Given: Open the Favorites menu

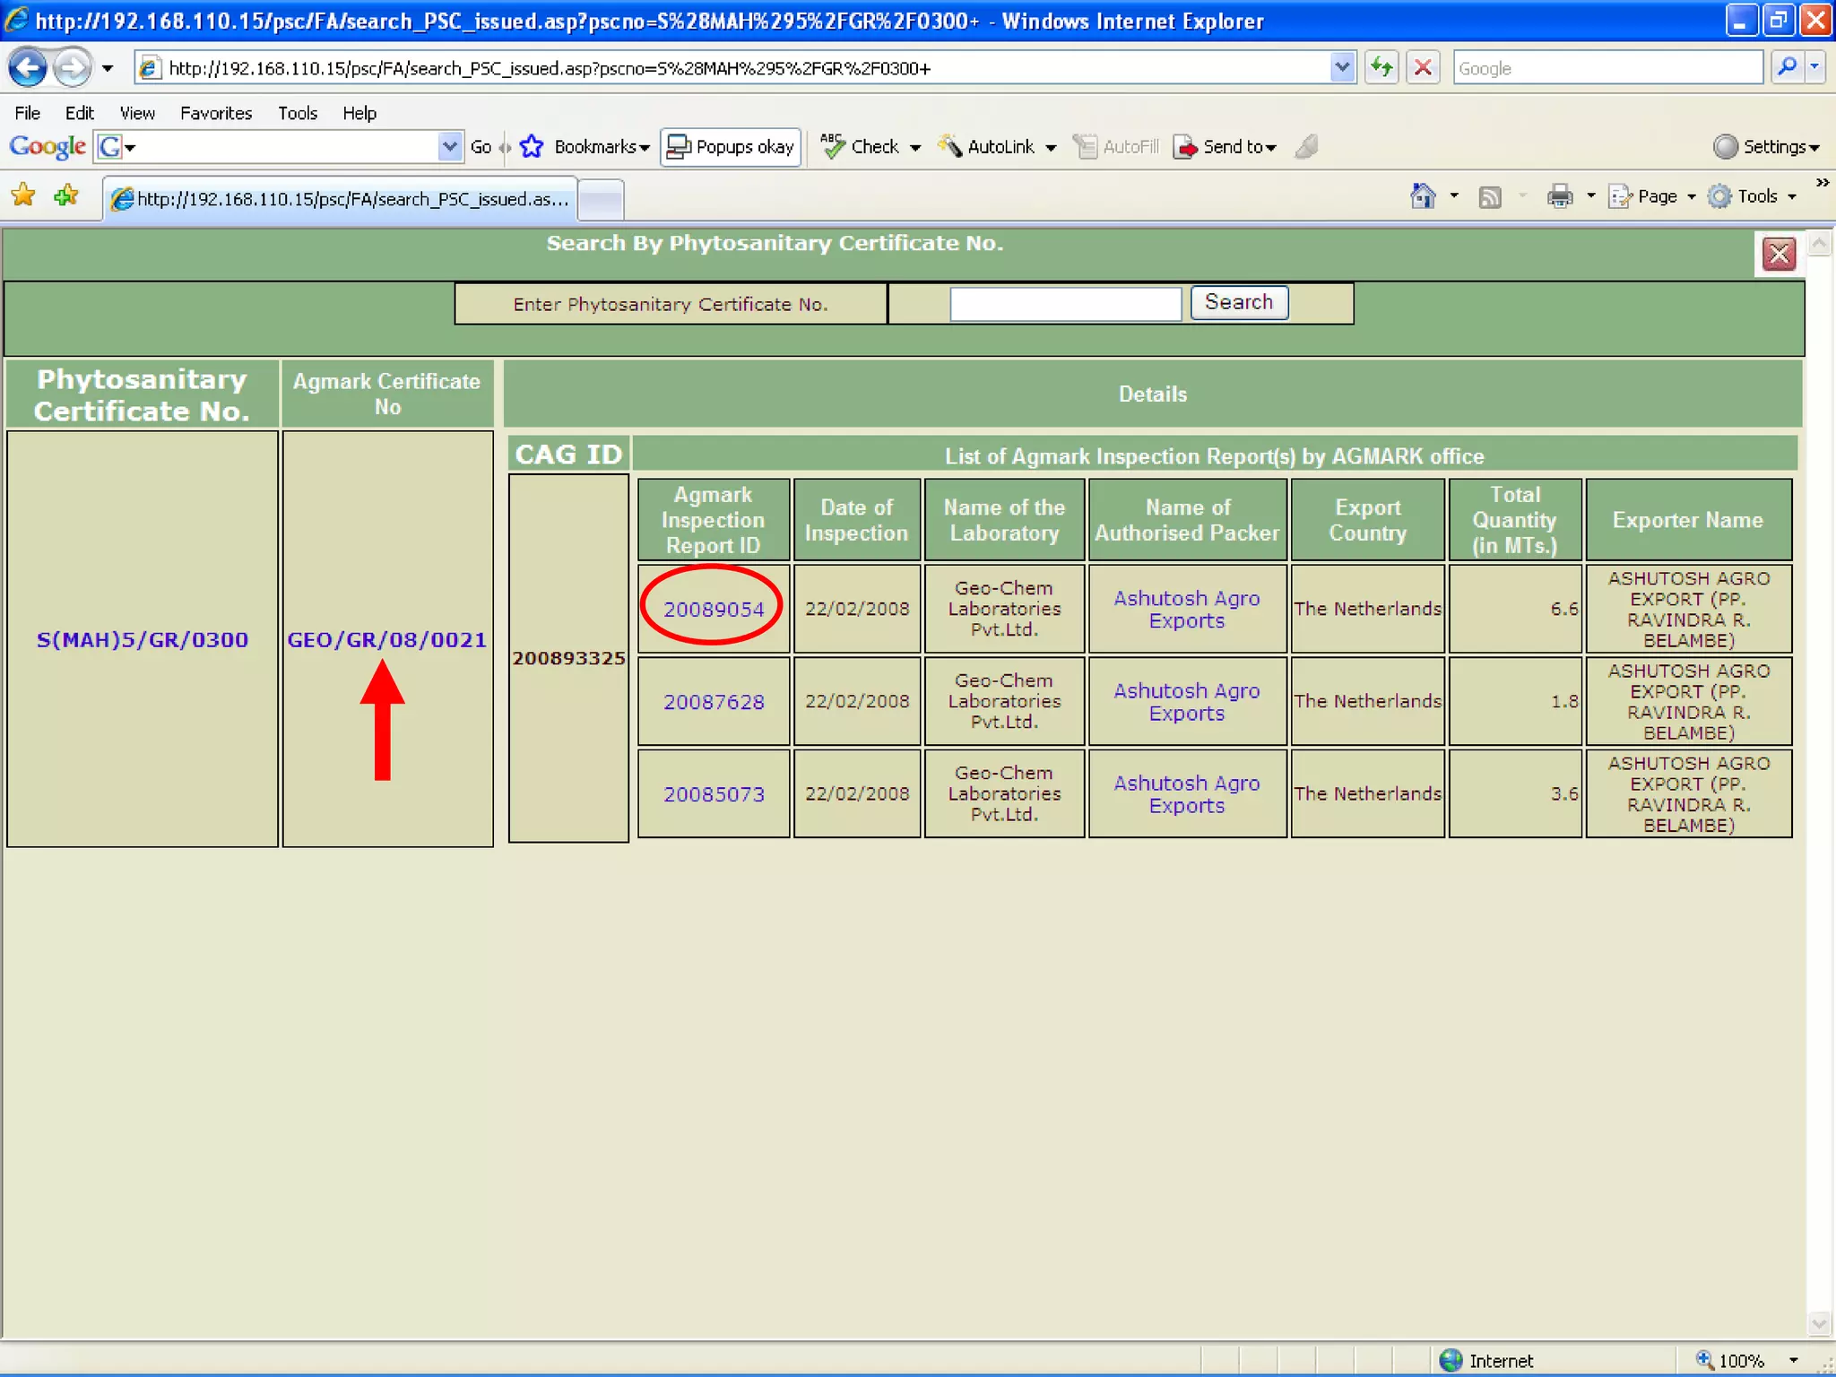Looking at the screenshot, I should point(215,113).
